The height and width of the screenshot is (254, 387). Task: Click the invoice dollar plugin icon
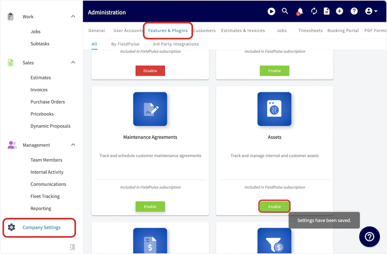(150, 241)
